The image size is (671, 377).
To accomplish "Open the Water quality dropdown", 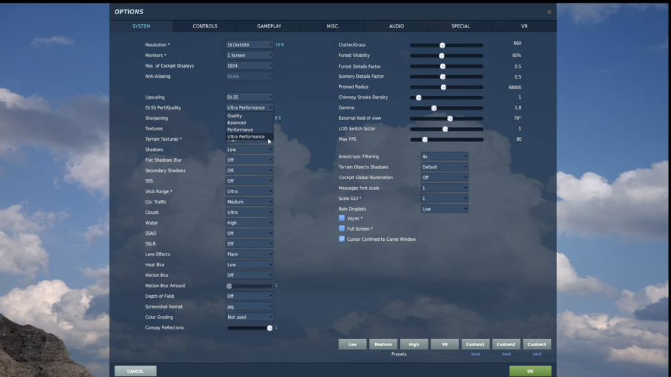I will tap(250, 223).
